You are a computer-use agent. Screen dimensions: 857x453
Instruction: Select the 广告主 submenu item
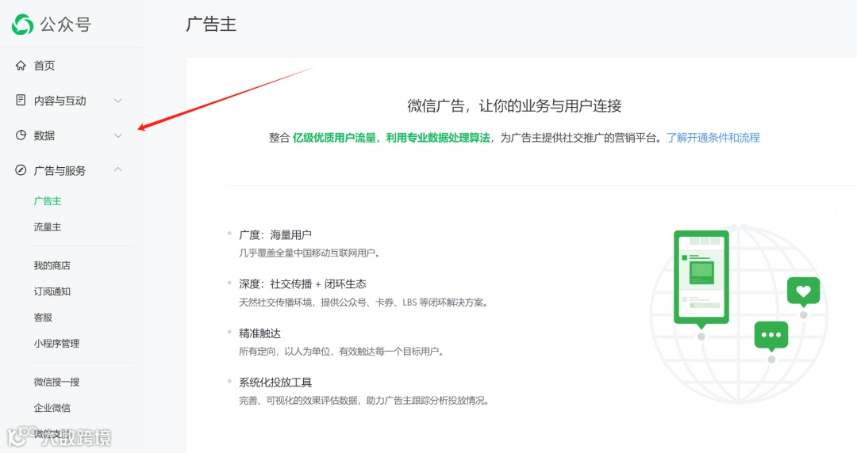(48, 201)
